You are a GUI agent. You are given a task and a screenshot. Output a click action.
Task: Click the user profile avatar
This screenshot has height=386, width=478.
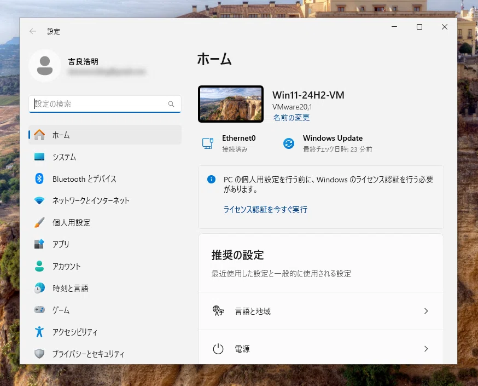point(45,66)
